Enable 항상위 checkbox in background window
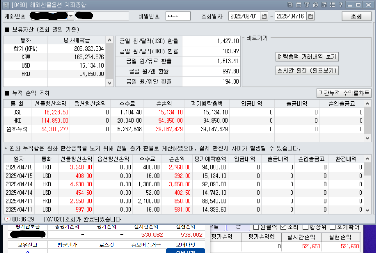Viewport: 376px width, 253px height. [x=305, y=227]
